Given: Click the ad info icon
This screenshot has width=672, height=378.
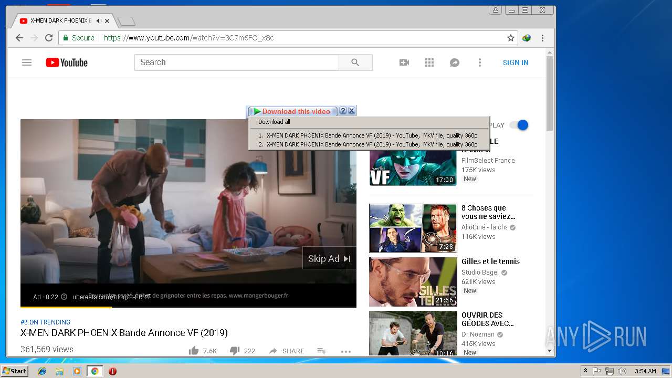Looking at the screenshot, I should [64, 297].
